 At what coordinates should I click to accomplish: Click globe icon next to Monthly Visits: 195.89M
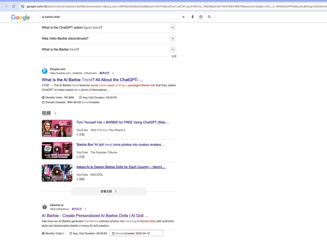coord(43,98)
